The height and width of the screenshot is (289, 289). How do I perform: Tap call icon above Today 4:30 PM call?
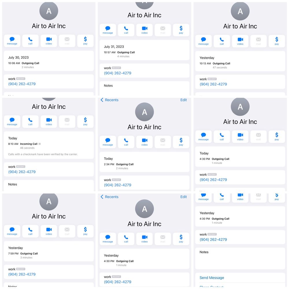[x=222, y=136]
